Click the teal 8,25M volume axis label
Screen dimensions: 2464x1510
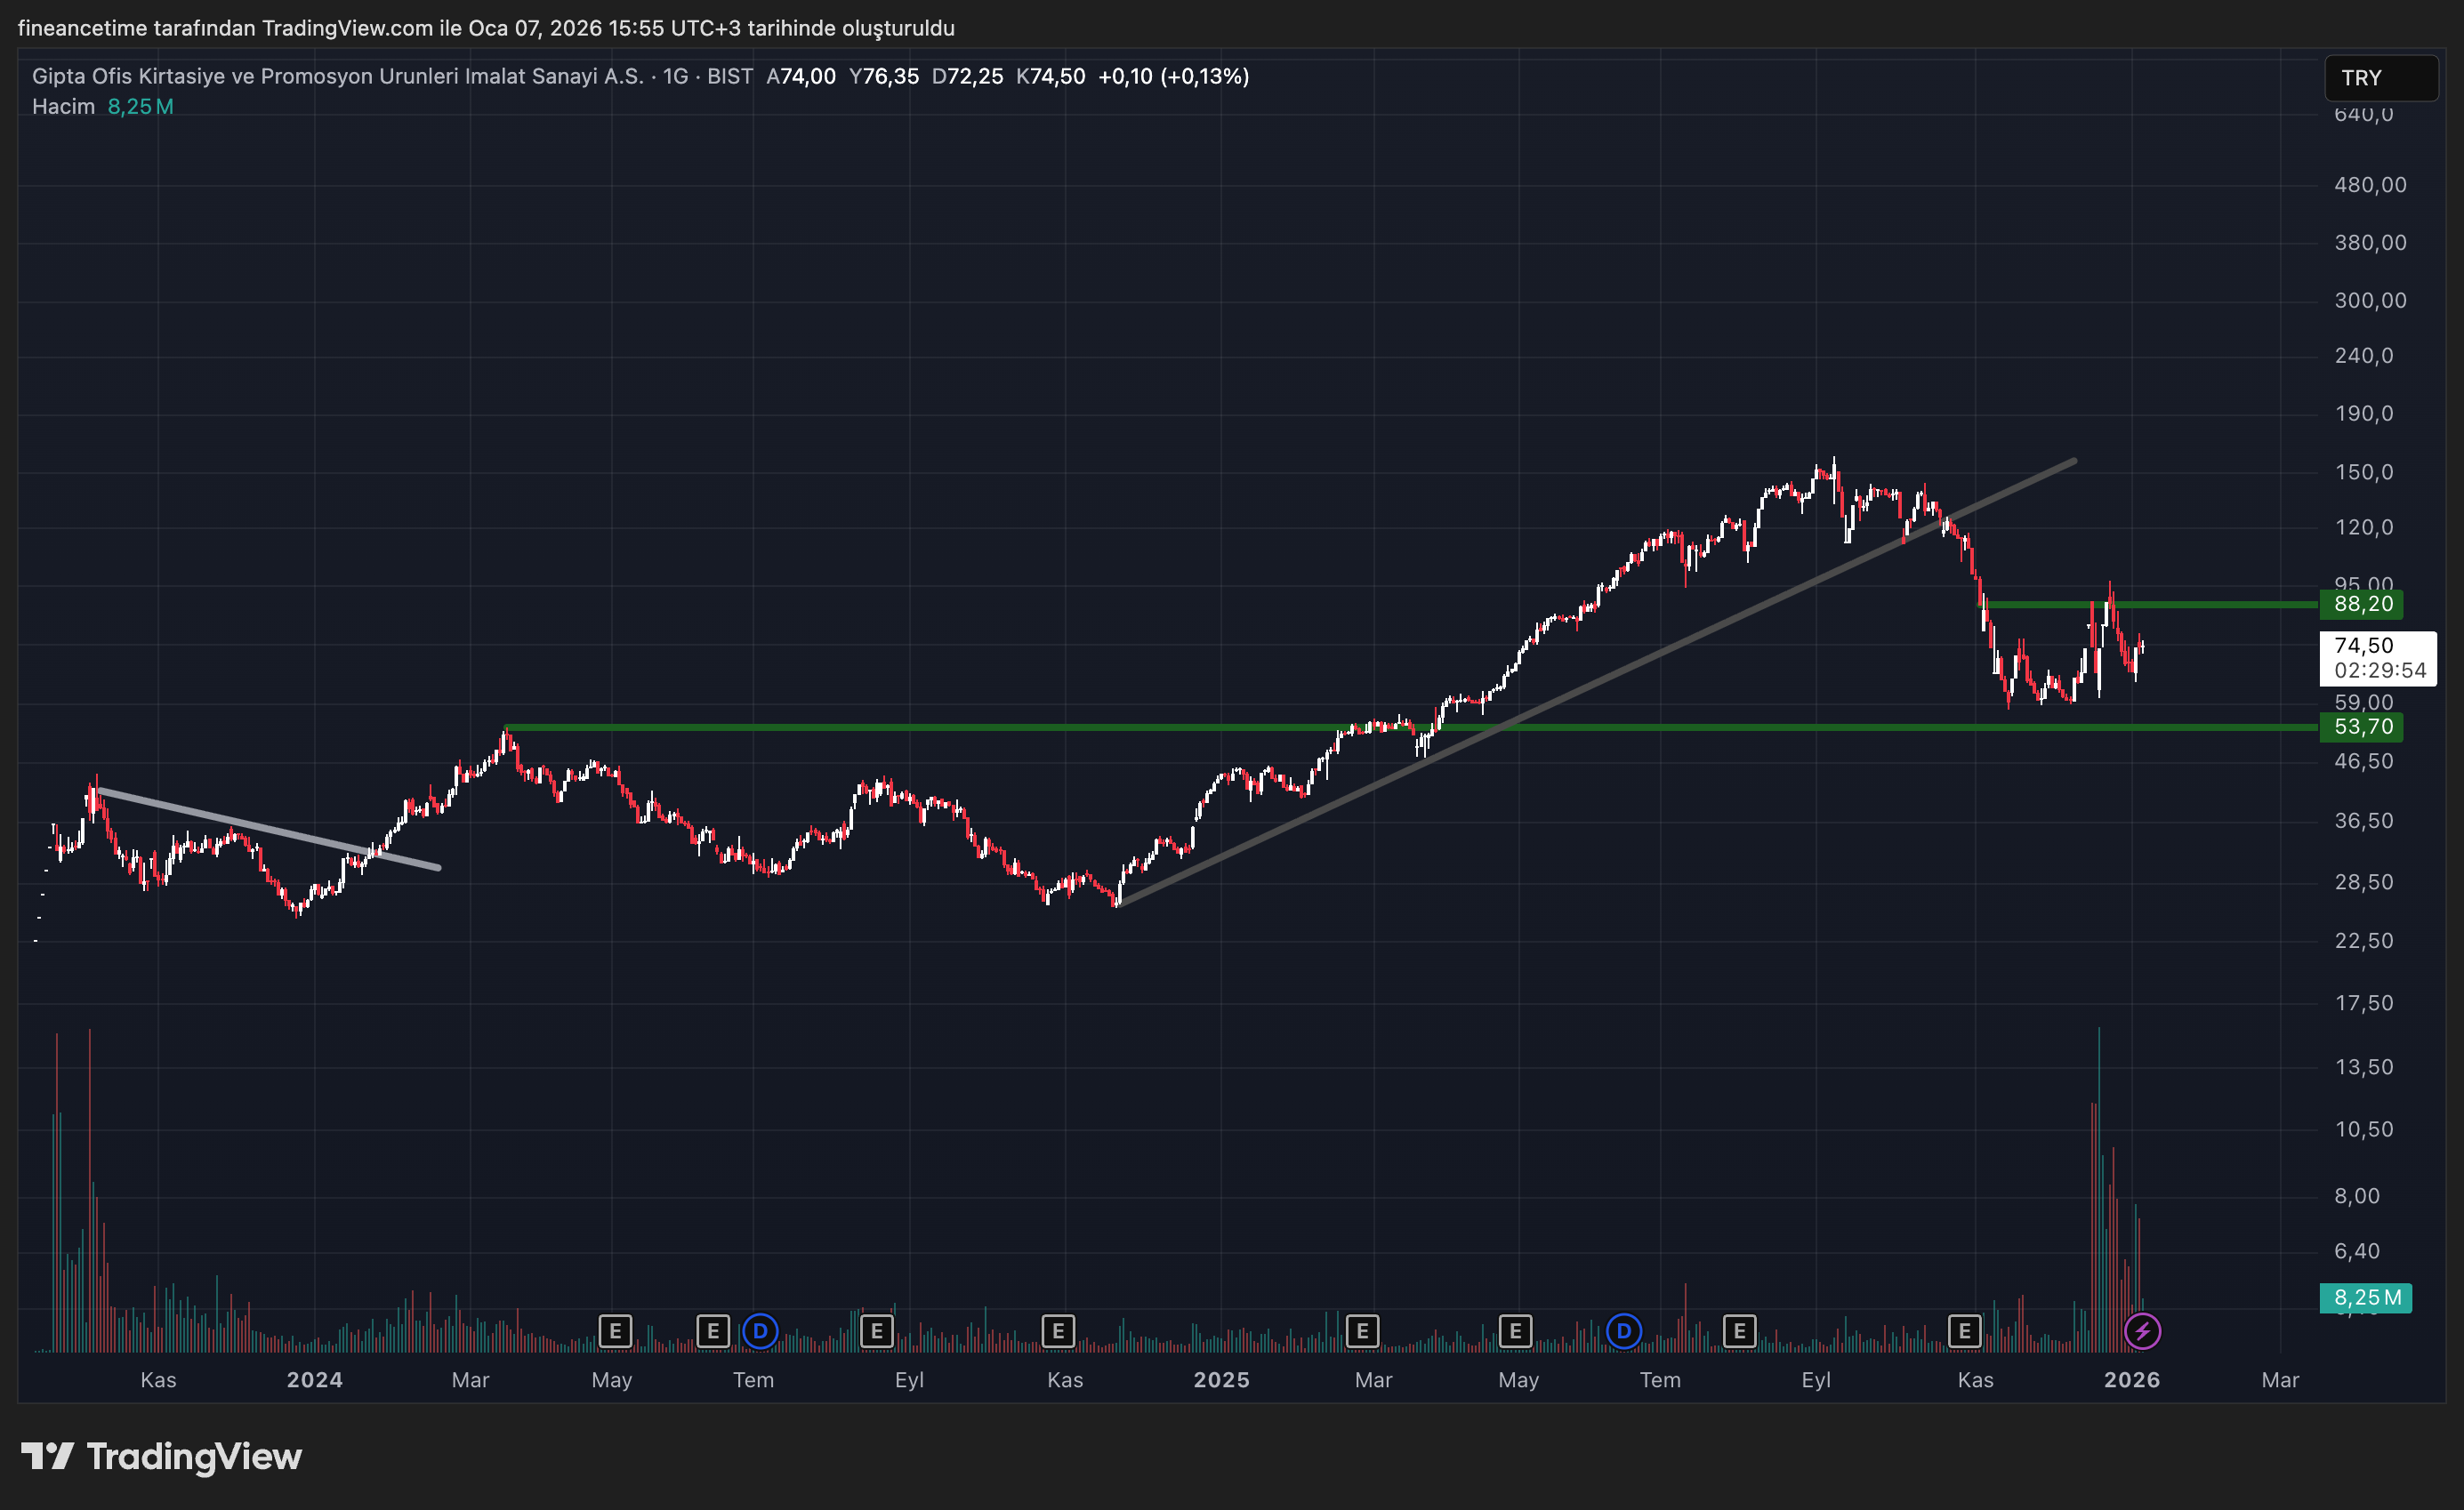pos(2366,1298)
